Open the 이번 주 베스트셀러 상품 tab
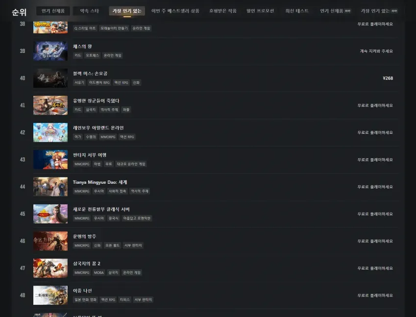The image size is (416, 317). 175,11
